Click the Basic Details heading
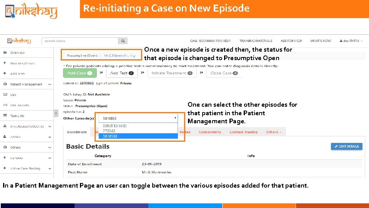 click(x=88, y=146)
